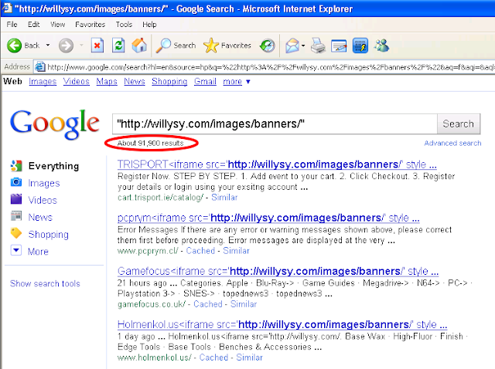Refresh the page with the Refresh icon
Screen dimensions: 495x369
118,46
